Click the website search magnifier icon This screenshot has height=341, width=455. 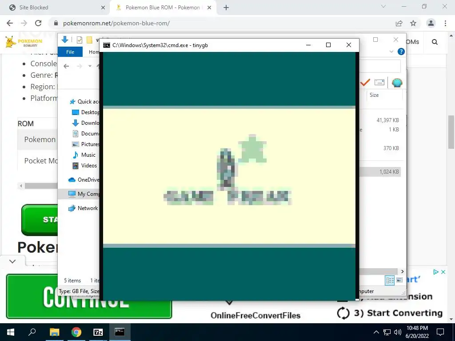[435, 42]
